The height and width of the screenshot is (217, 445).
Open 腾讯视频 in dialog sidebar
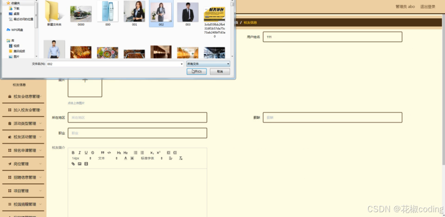coord(17,51)
